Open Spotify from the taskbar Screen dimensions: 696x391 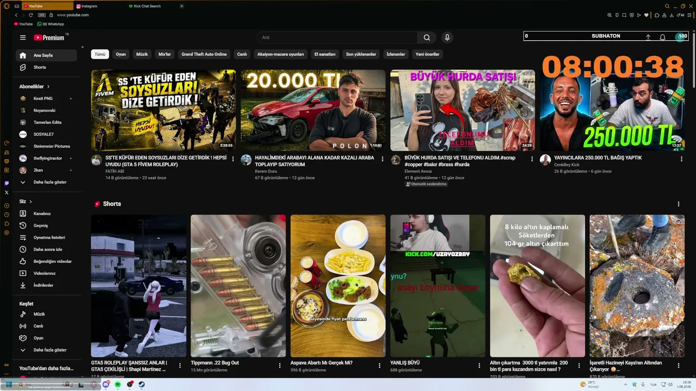[x=117, y=384]
